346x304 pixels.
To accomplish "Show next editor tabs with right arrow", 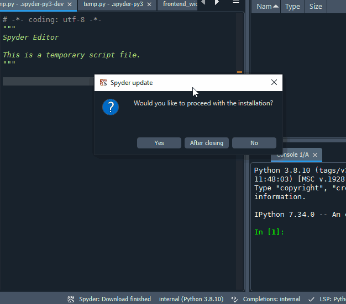I will (x=217, y=2).
